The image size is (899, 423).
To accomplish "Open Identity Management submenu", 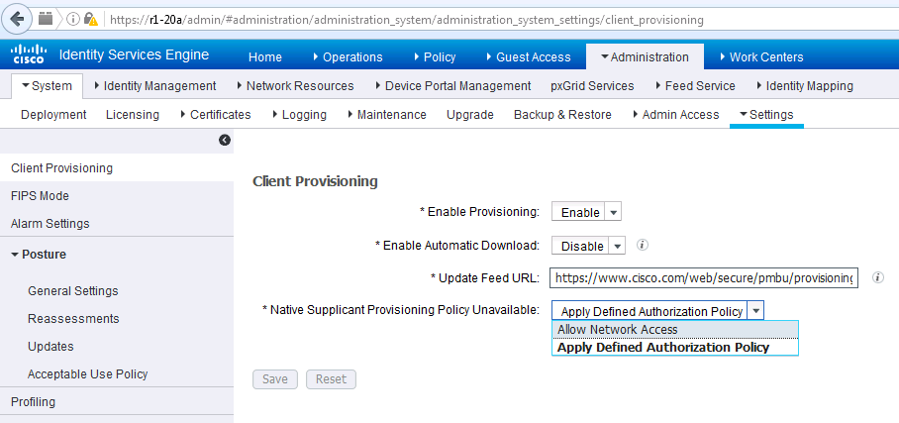I will (x=154, y=86).
